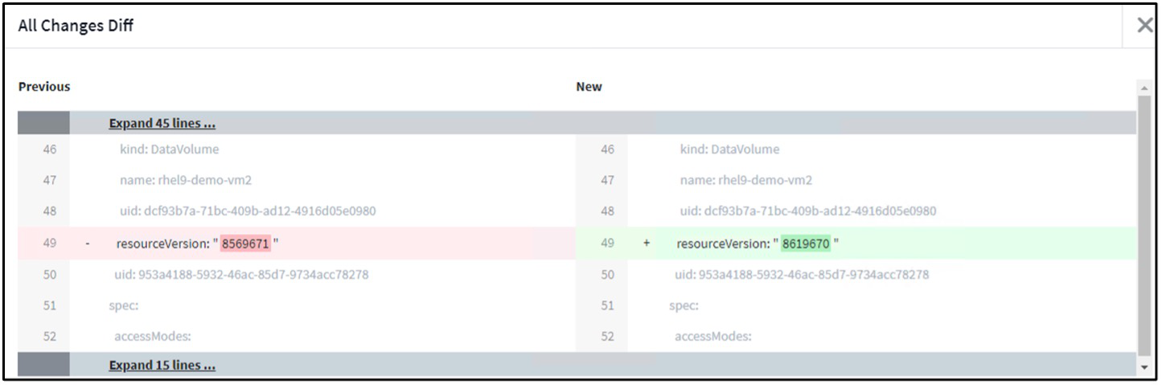
Task: Click the Previous column header
Action: (44, 87)
